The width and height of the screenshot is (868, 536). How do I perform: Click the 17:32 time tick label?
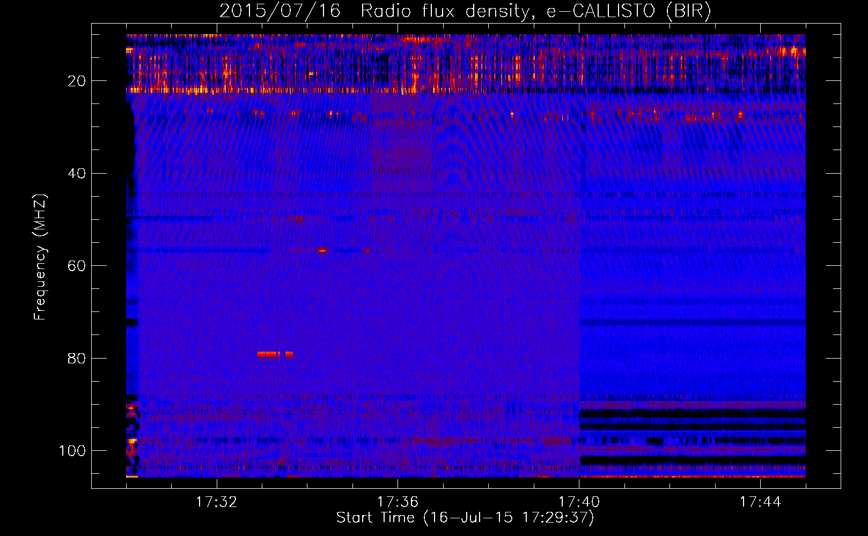click(x=217, y=502)
